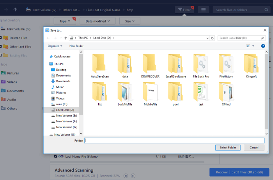
Task: Click the Folder name input field
Action: tap(174, 141)
